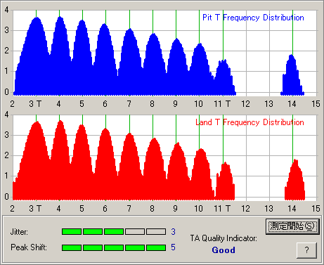The image size is (324, 265).
Task: Click the Peak Shift label
Action: point(29,247)
